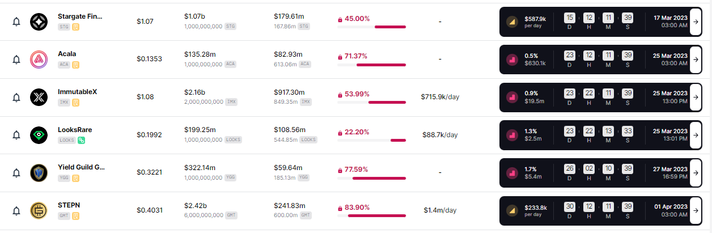The width and height of the screenshot is (712, 233).
Task: Click Yield Guild Games 77.59% locked bar
Action: [372, 178]
